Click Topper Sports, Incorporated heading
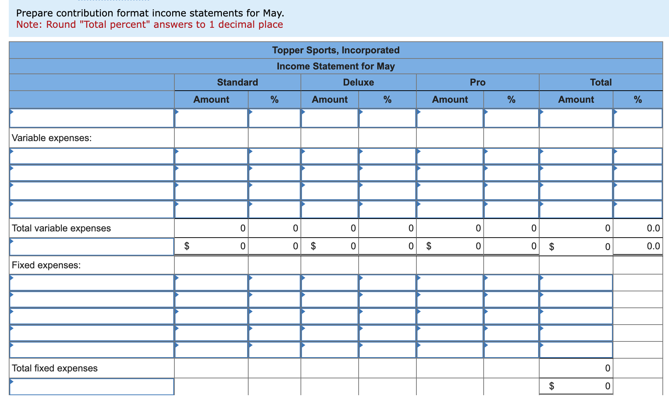Image resolution: width=669 pixels, height=397 pixels. click(x=336, y=50)
